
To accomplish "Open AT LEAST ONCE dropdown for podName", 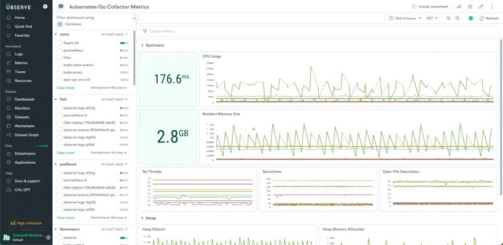I will click(x=114, y=164).
